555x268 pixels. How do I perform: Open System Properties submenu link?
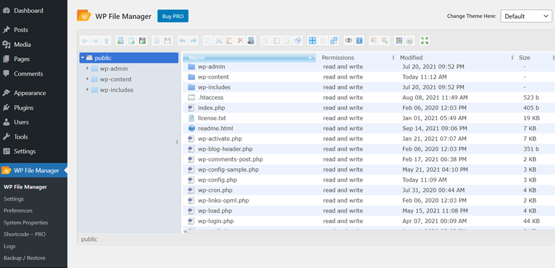click(x=26, y=222)
